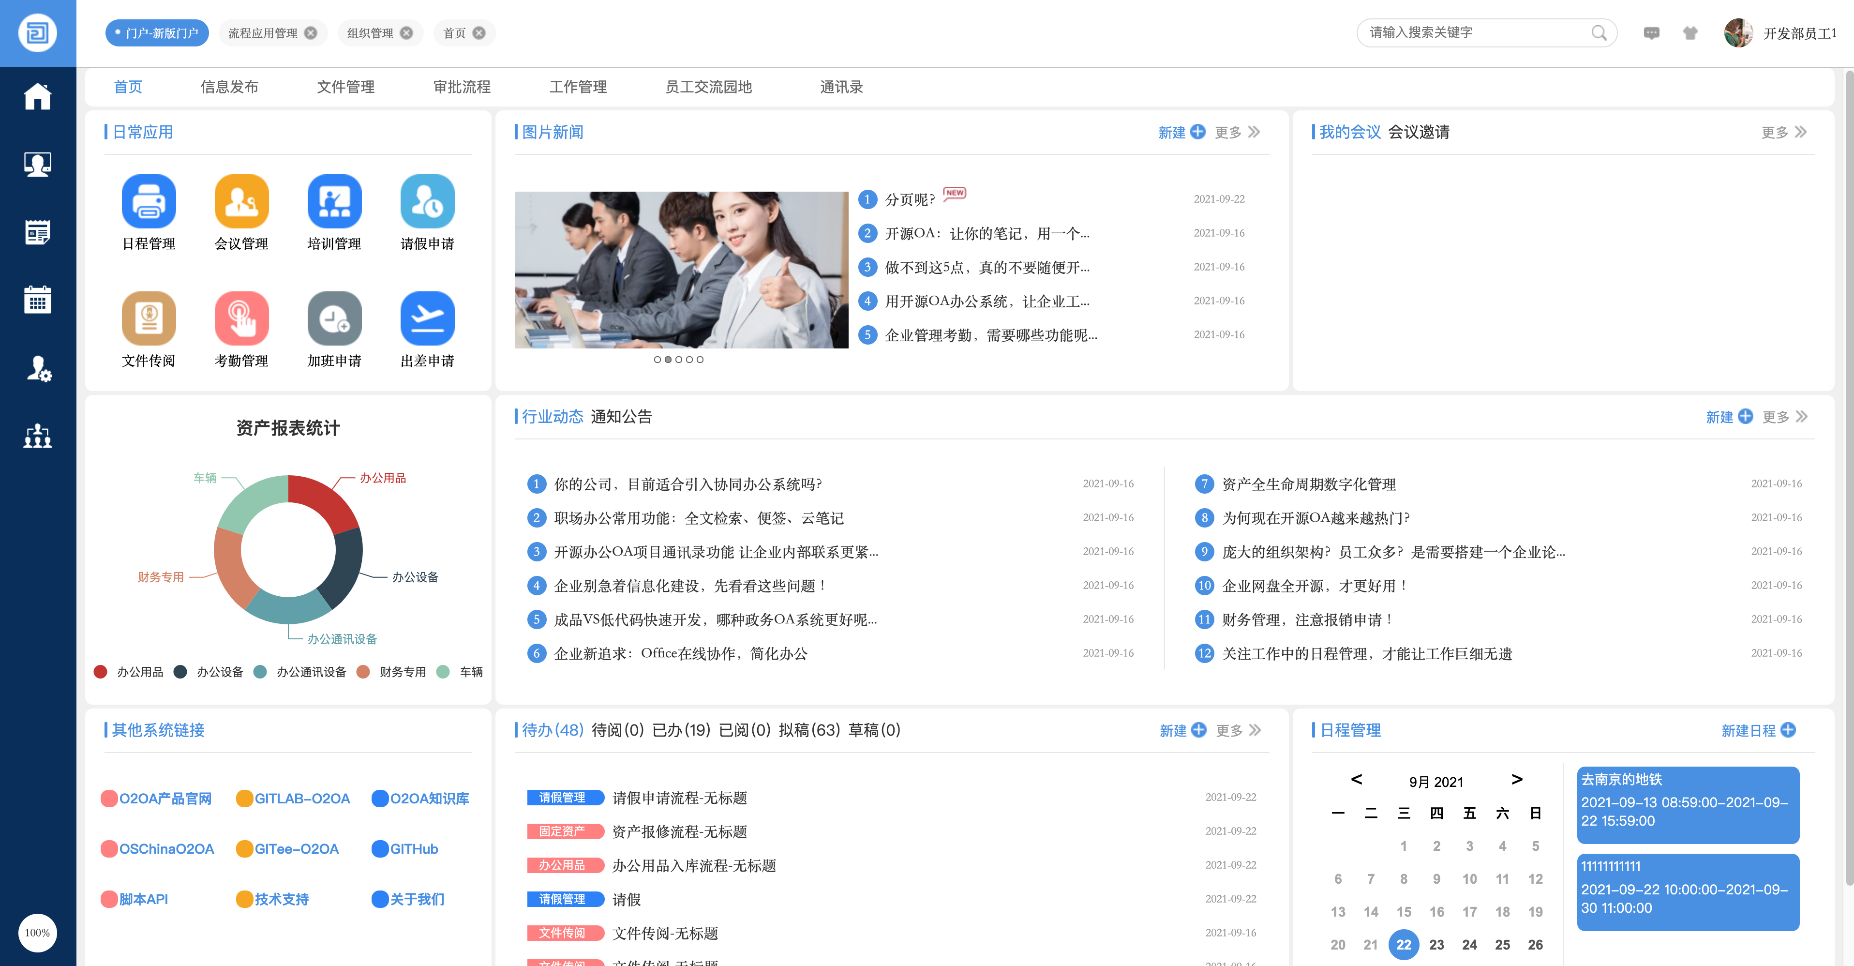
Task: Switch to 已办(19) tab
Action: [x=681, y=730]
